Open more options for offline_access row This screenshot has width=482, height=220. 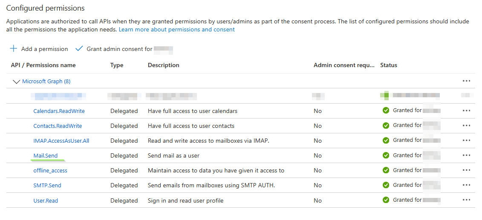point(466,170)
